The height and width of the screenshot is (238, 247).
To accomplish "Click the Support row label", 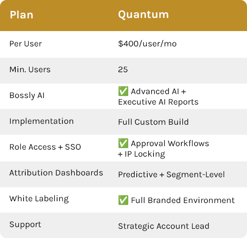I will pyautogui.click(x=25, y=224).
